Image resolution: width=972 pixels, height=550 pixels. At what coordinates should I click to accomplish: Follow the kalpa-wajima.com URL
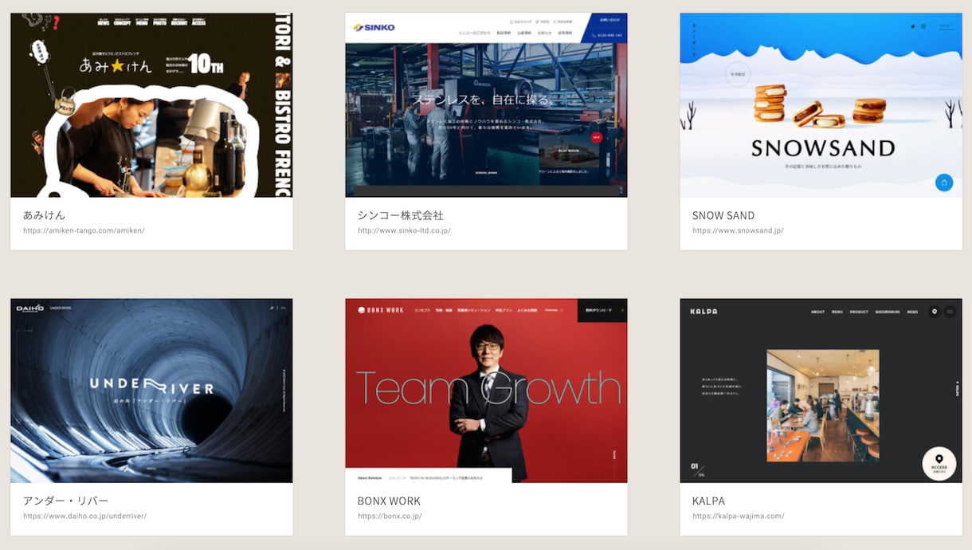pyautogui.click(x=739, y=517)
